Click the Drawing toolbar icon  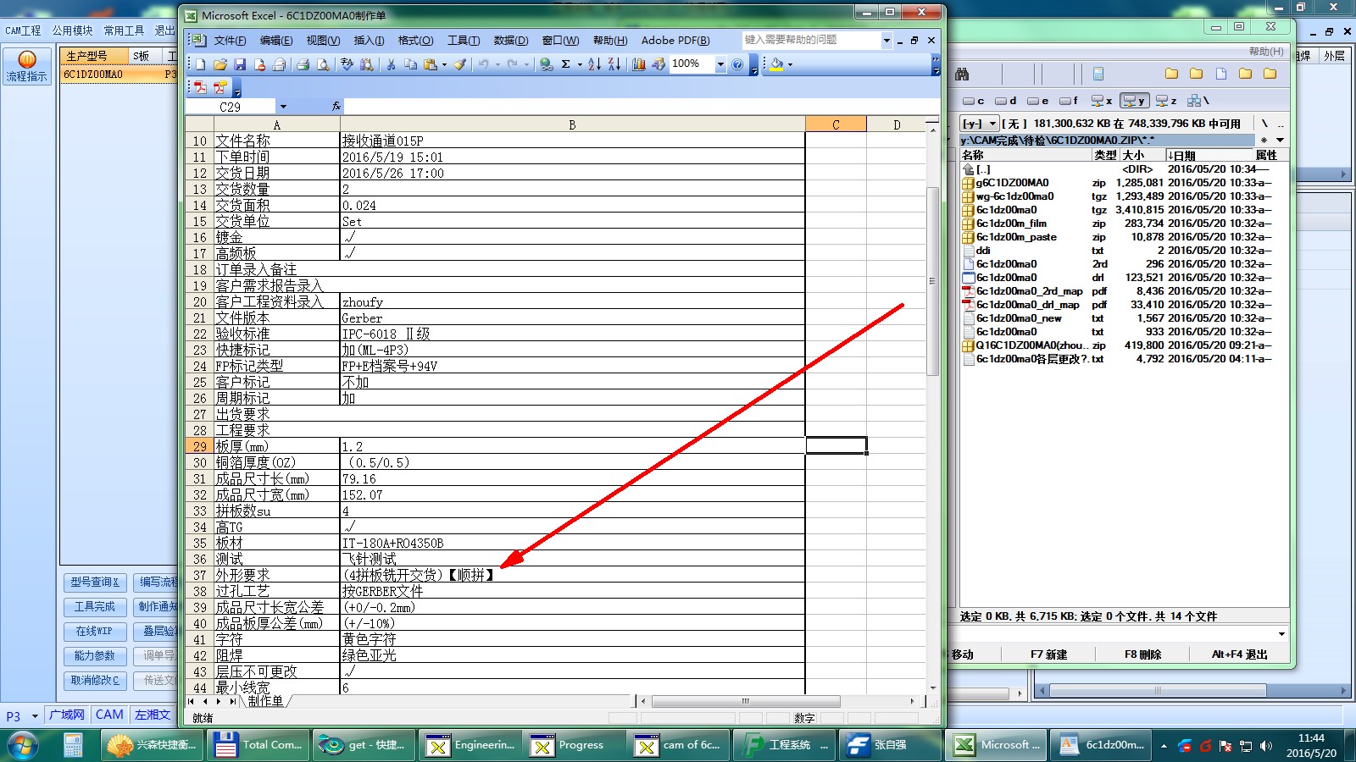coord(659,64)
